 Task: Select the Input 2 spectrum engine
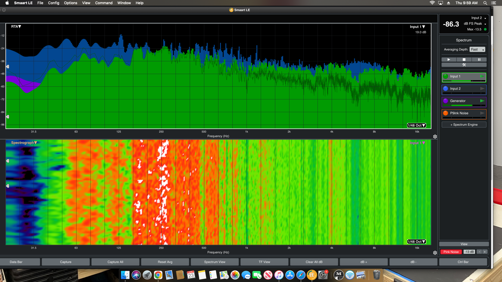point(464,90)
